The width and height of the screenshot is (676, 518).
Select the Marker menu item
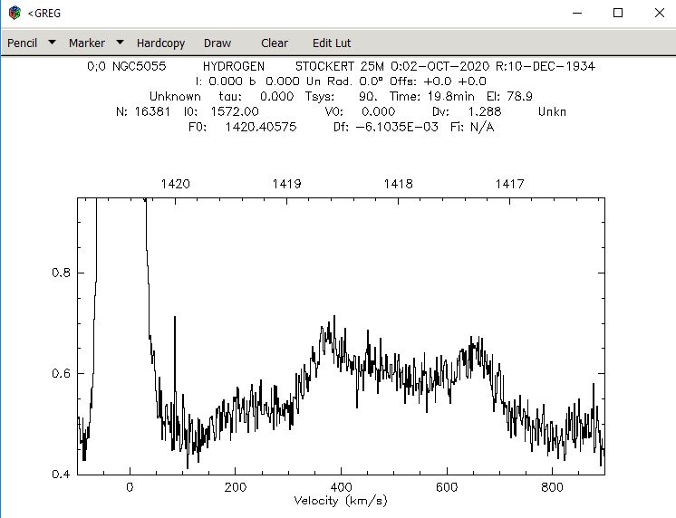point(87,43)
